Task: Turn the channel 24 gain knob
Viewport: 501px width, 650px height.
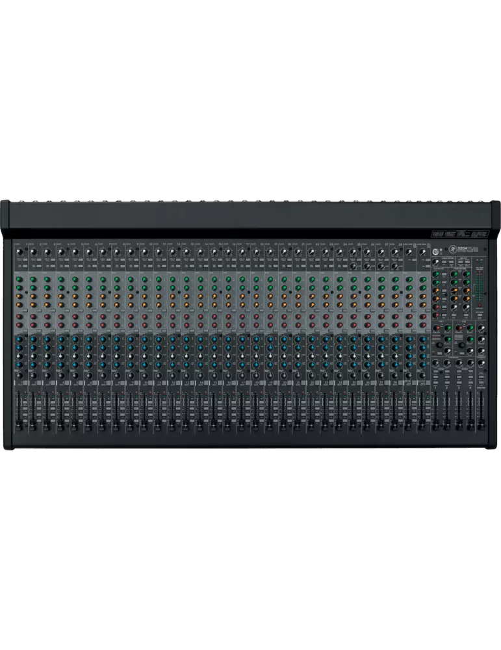Action: click(339, 252)
